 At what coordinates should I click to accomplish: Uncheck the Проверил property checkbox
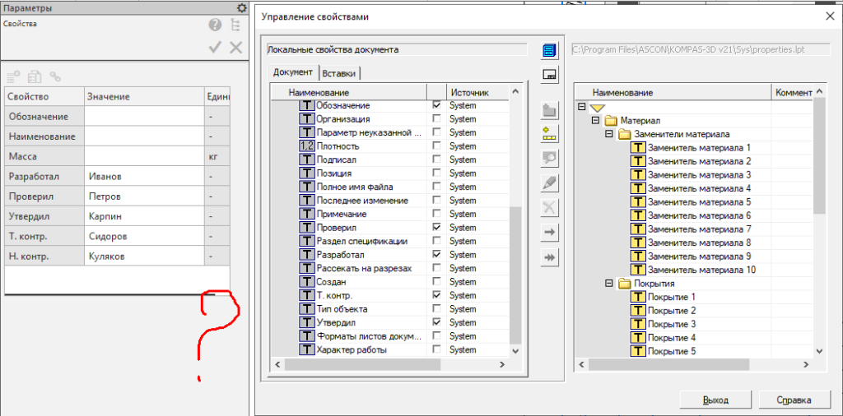pyautogui.click(x=436, y=227)
